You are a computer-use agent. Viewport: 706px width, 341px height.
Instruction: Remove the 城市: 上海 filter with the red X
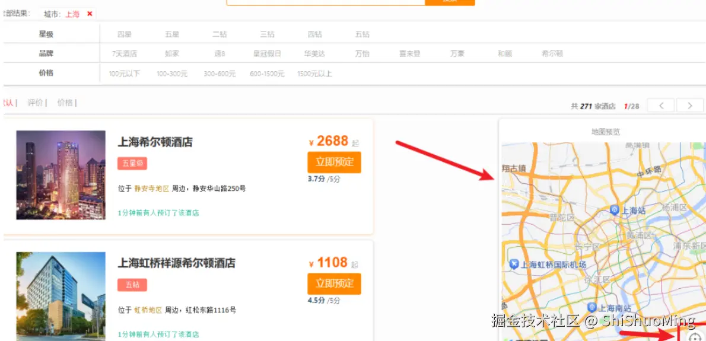pos(90,14)
